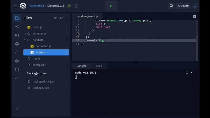Open package.json file
The image size is (210, 118).
coord(41,88)
